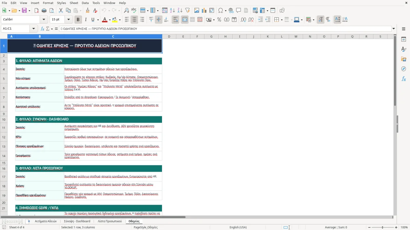Click the Format as Percent icon
Screen dimensions: 410x230
tap(219, 20)
